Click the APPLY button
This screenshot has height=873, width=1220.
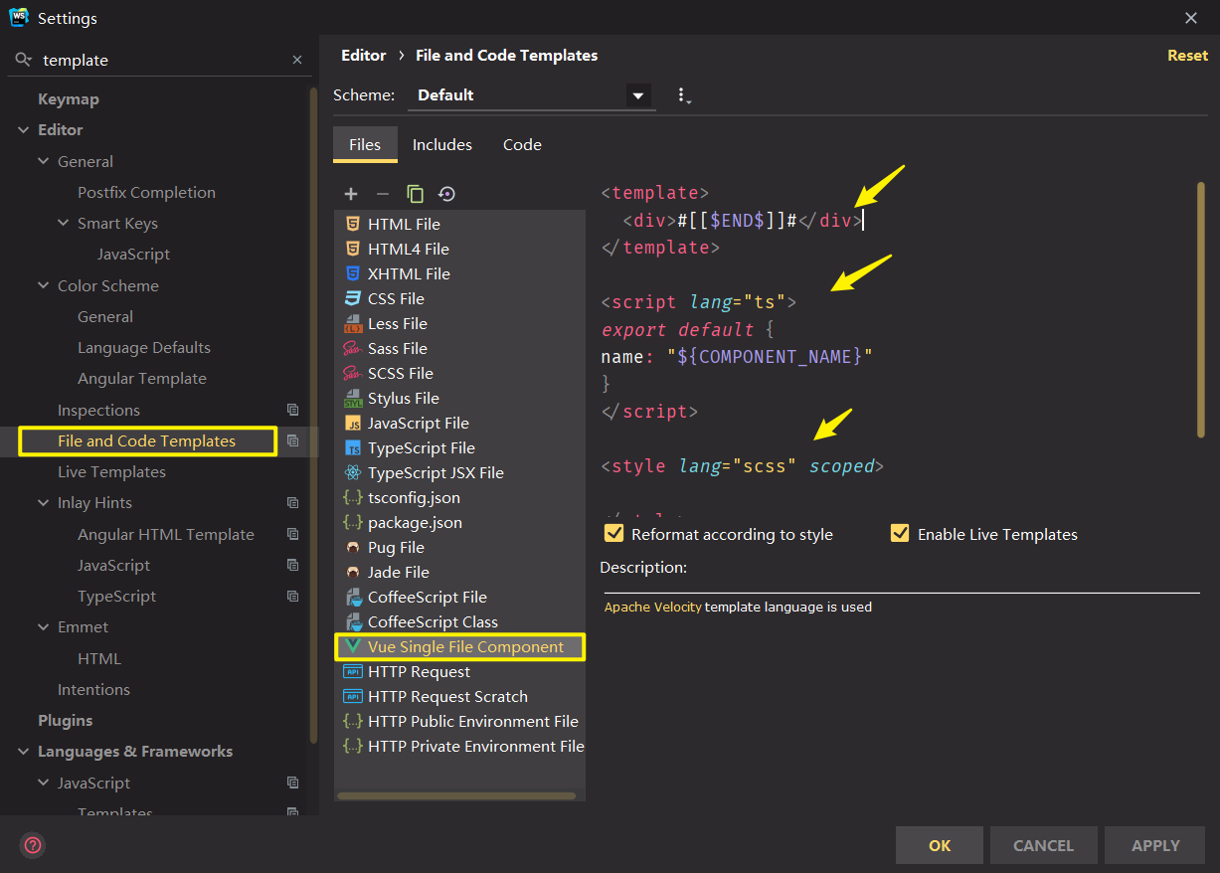[x=1155, y=845]
